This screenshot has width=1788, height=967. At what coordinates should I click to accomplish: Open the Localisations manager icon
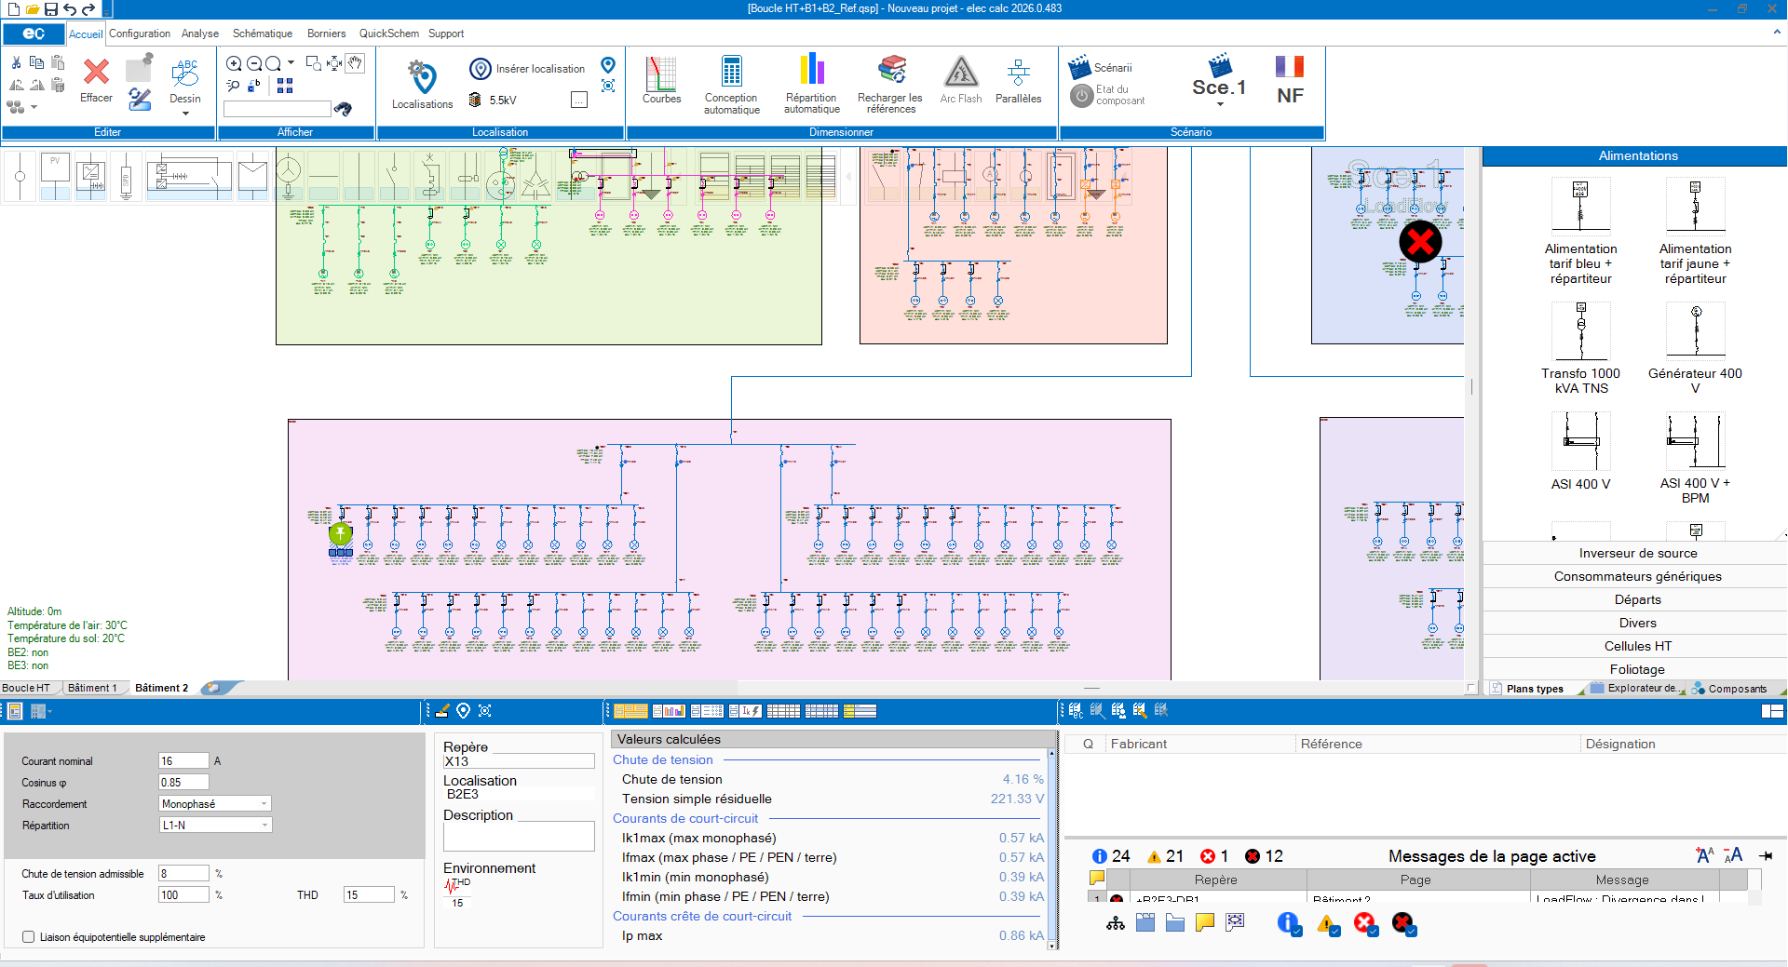tap(422, 78)
